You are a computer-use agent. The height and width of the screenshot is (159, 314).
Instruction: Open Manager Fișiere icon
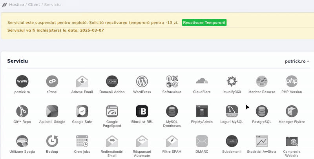pos(292,111)
